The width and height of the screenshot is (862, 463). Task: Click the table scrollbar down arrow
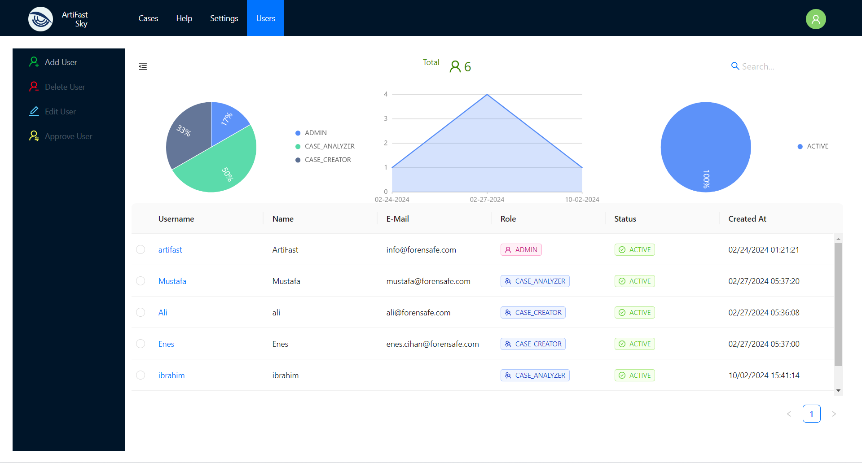point(838,391)
